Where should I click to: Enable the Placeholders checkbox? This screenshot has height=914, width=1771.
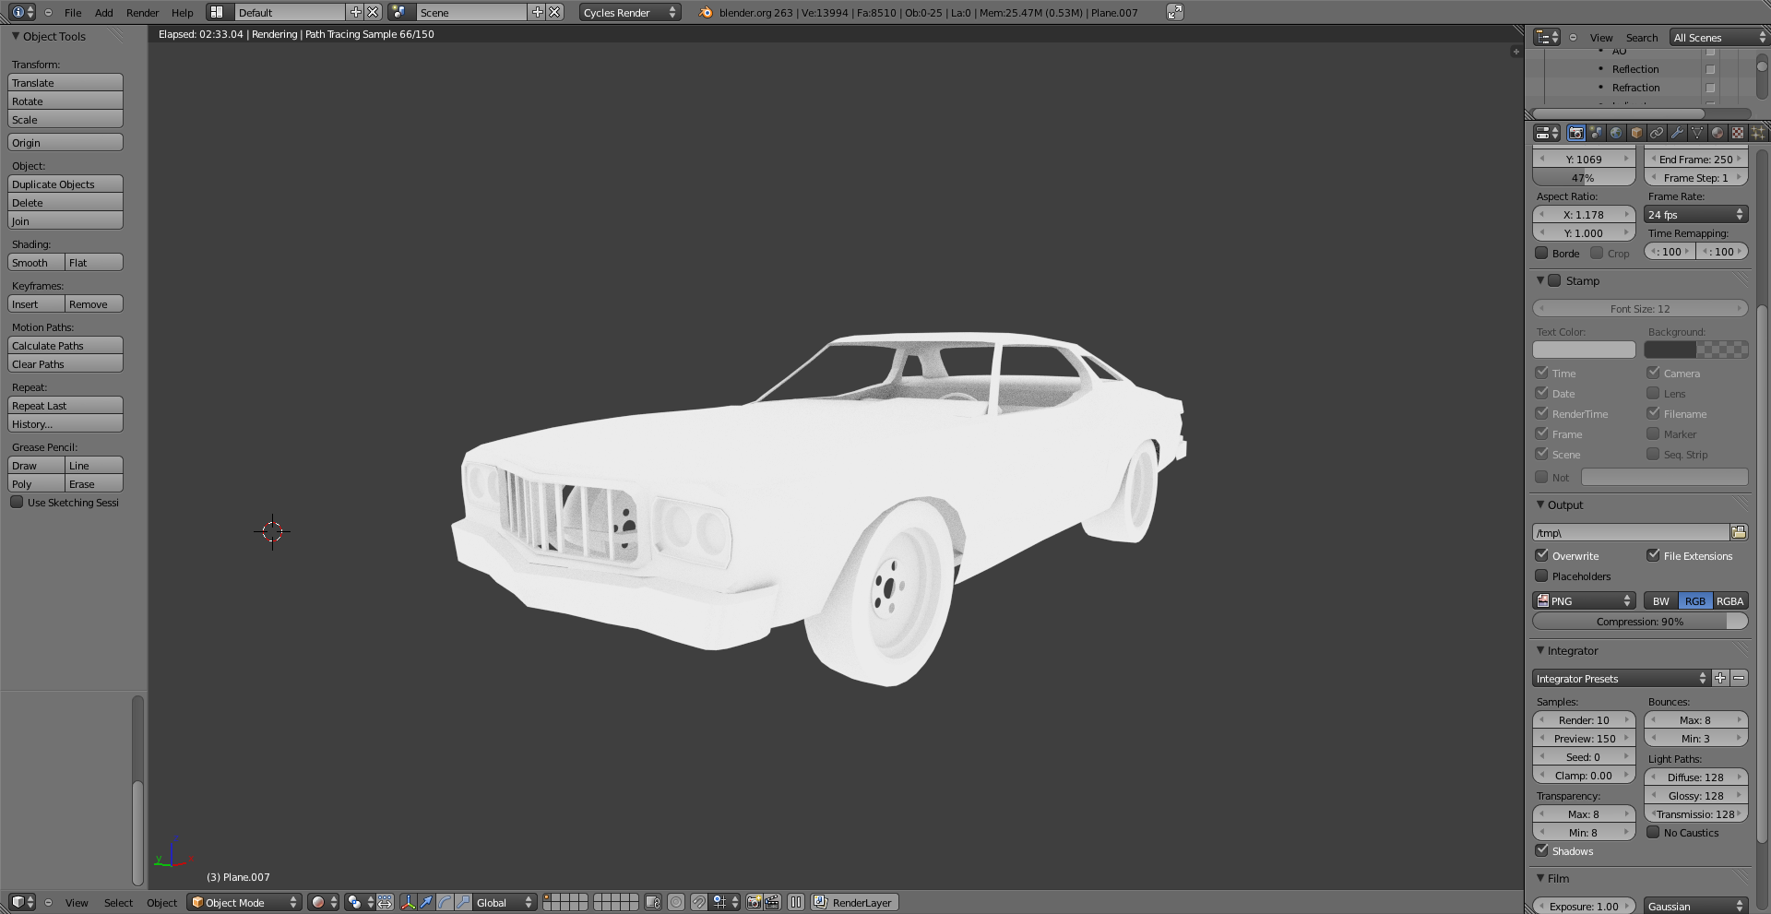[x=1541, y=576]
